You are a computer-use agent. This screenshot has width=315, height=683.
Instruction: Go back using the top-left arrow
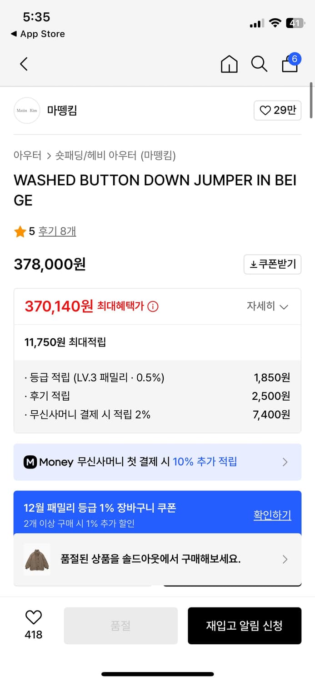pyautogui.click(x=24, y=64)
